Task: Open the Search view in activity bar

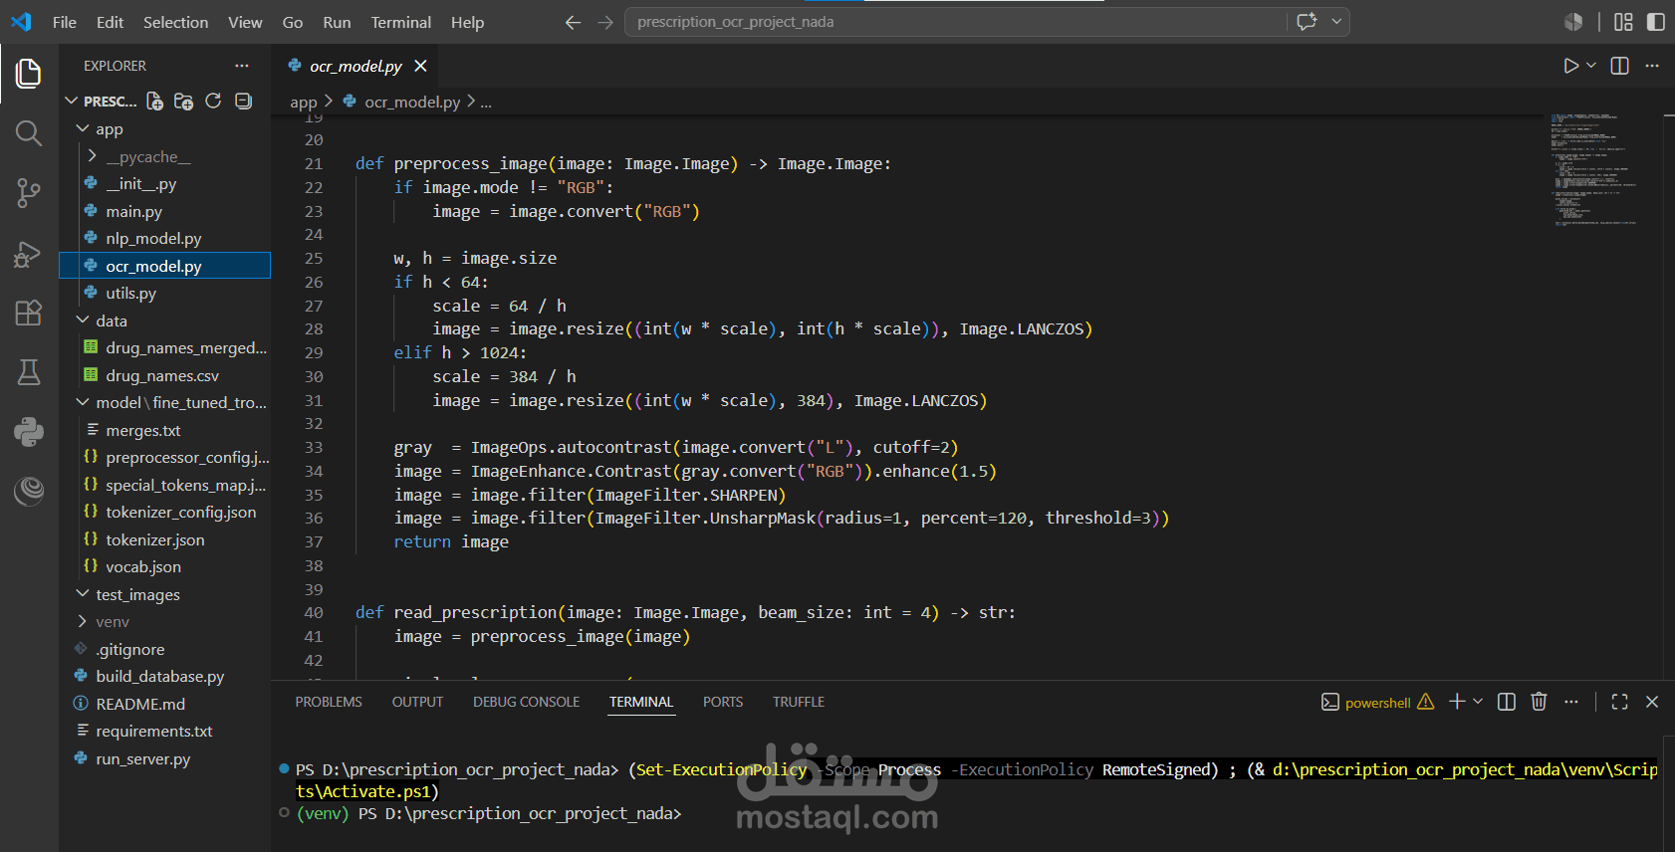Action: click(29, 133)
